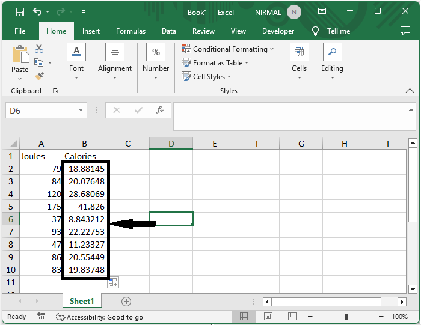Screen dimensions: 421x325
Task: Expand the Name Box dropdown arrow
Action: click(81, 110)
